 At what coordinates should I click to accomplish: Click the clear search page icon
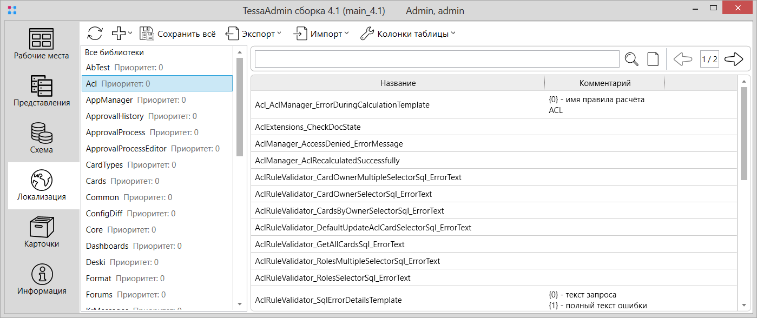tap(653, 59)
